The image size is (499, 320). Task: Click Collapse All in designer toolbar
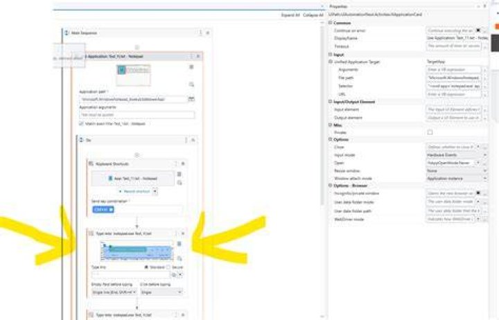pyautogui.click(x=313, y=15)
